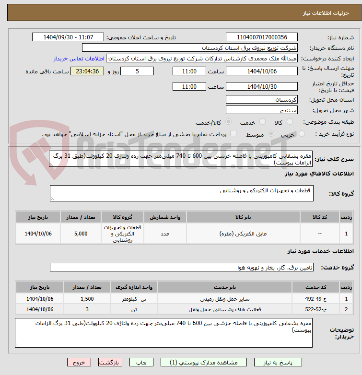Image resolution: width=362 pixels, height=375 pixels.
Task: Click the توضیحات خریدار textarea
Action: (x=163, y=333)
